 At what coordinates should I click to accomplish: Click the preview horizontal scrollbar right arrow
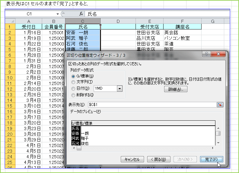tap(213, 148)
